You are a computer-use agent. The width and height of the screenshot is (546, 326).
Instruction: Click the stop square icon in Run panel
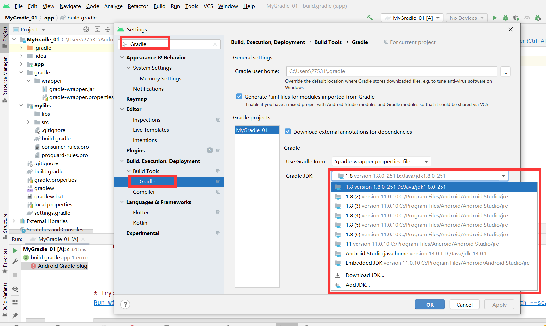(15, 275)
